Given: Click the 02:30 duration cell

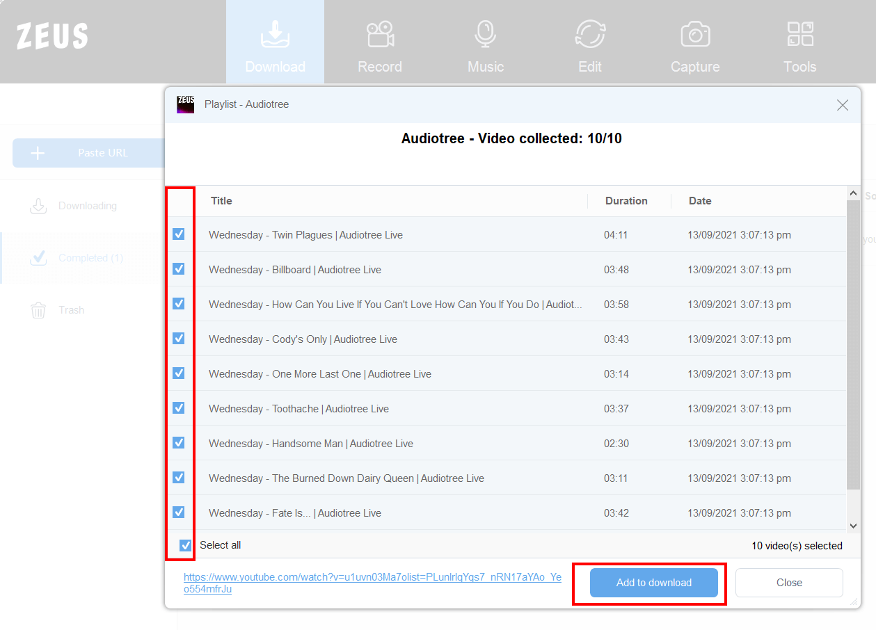Looking at the screenshot, I should coord(616,444).
